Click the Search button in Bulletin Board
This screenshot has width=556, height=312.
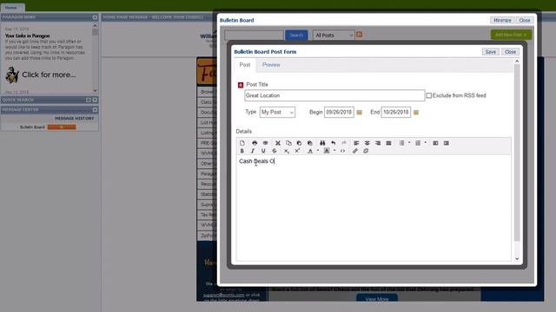(x=296, y=35)
